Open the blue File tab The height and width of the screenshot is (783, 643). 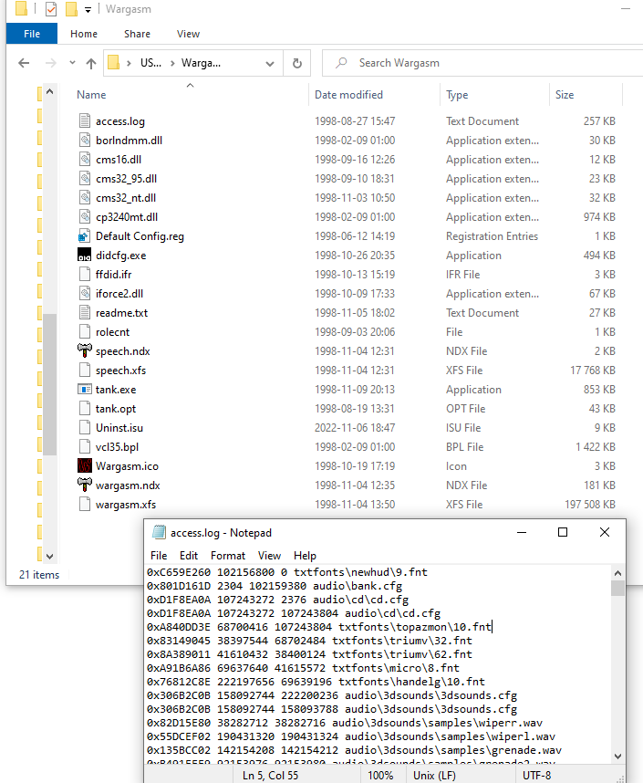[x=32, y=34]
